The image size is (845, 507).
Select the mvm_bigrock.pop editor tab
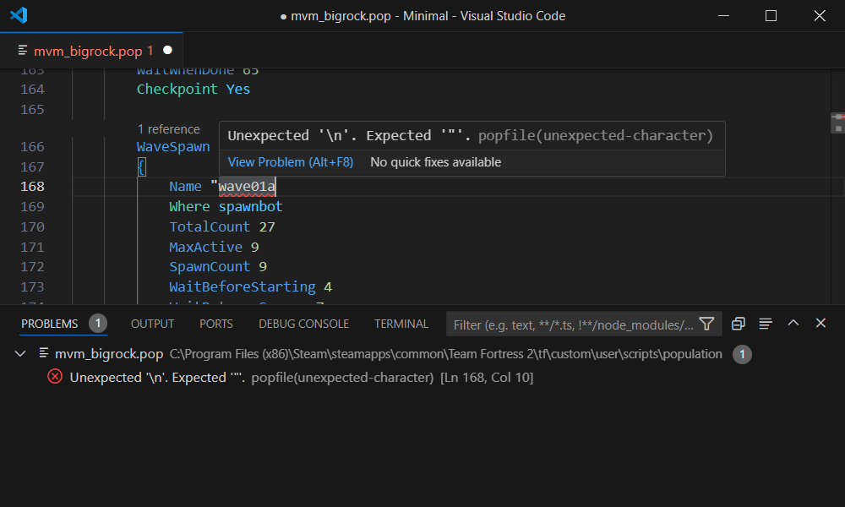(x=91, y=51)
